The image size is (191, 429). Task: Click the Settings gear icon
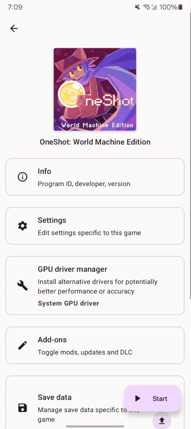pyautogui.click(x=22, y=226)
